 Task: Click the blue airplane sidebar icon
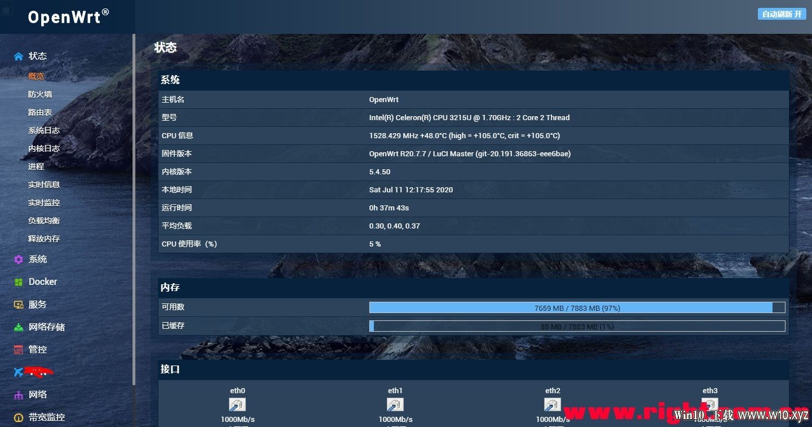(19, 372)
